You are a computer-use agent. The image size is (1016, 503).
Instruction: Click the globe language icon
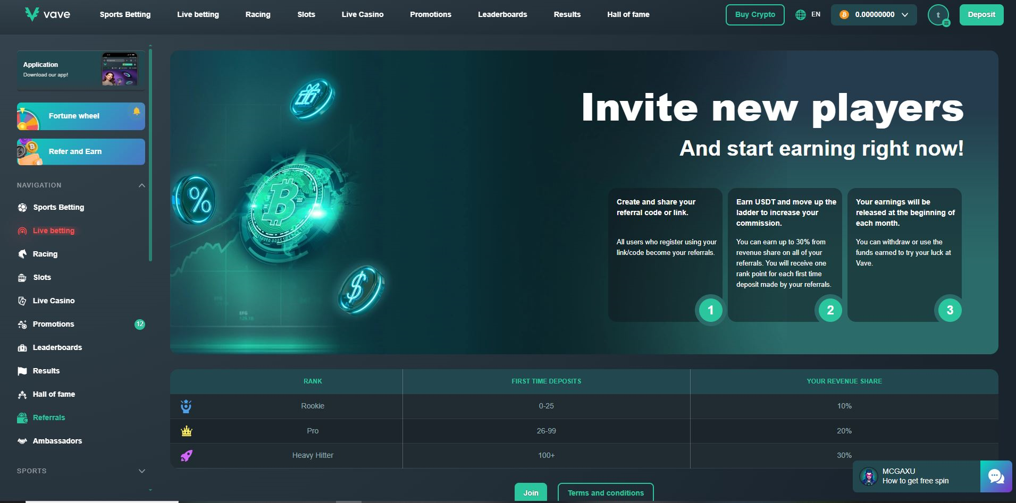800,15
